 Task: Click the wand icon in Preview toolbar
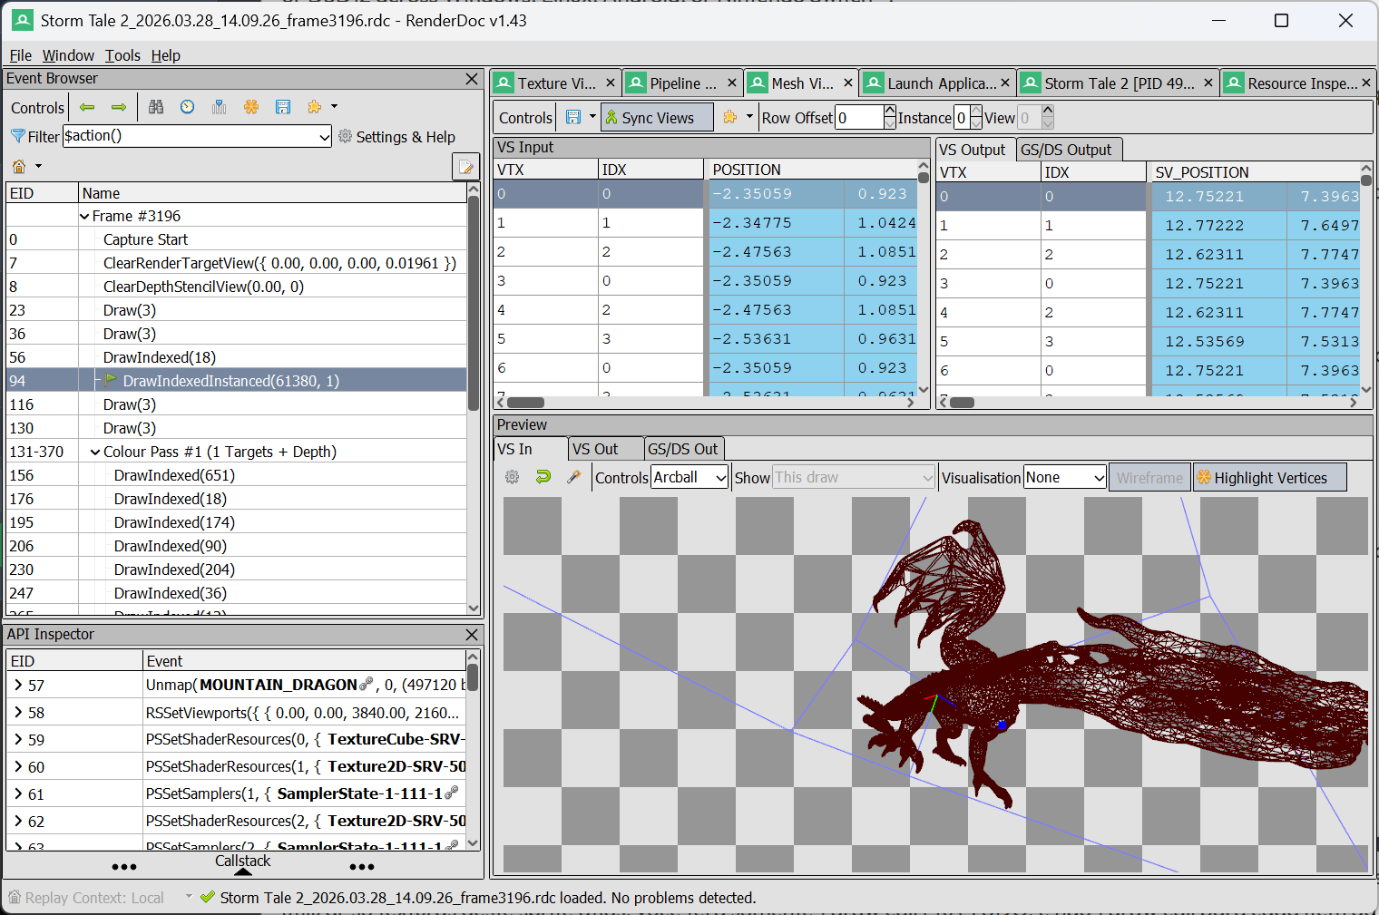tap(573, 477)
